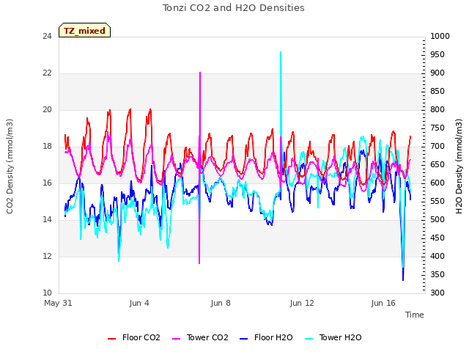
Task: Click the 300 value on right axis
Action: (437, 293)
